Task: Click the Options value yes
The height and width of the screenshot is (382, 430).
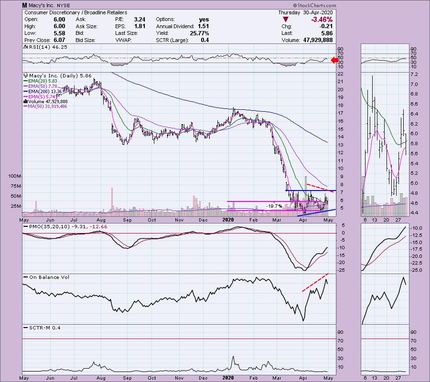Action: coord(204,20)
